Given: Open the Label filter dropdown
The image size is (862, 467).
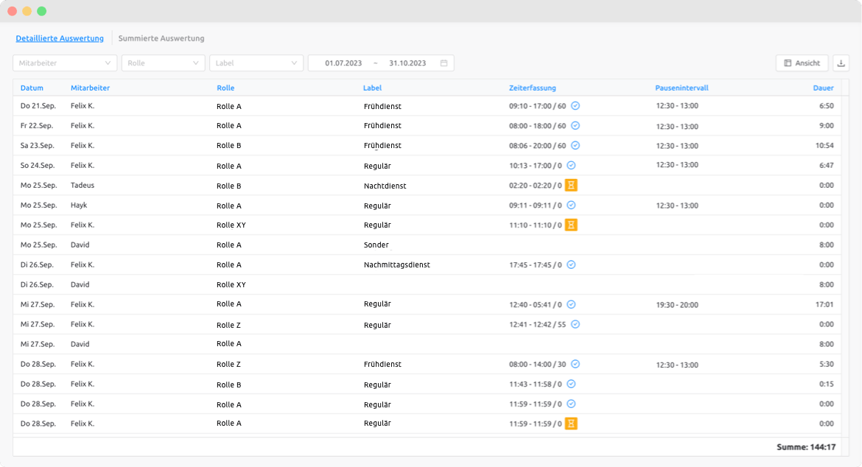Looking at the screenshot, I should [256, 63].
